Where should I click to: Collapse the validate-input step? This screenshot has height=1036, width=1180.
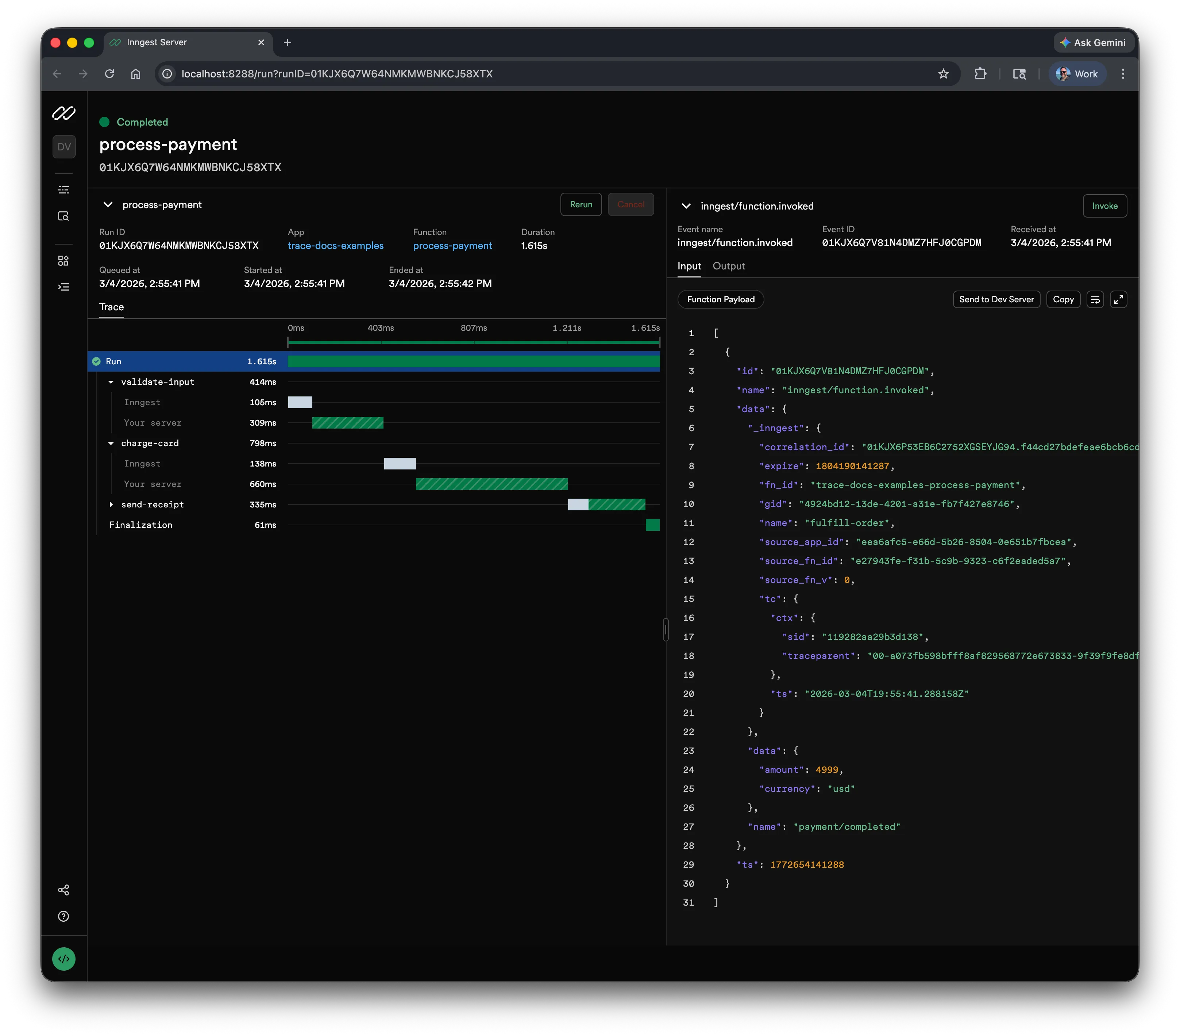(111, 382)
